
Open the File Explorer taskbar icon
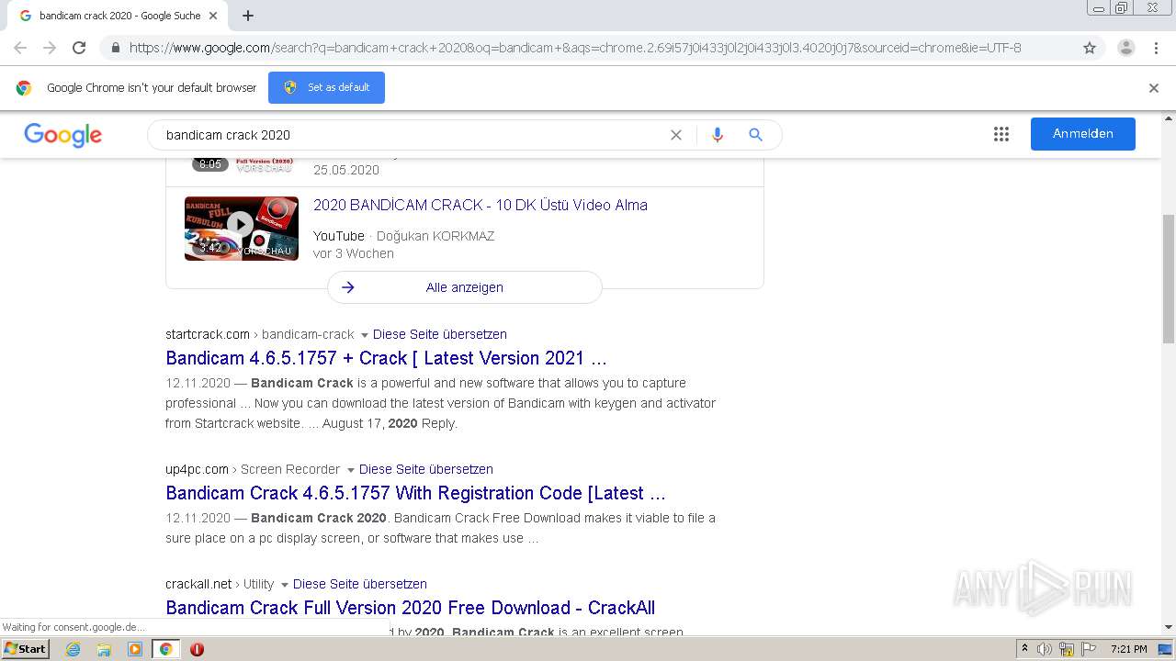(104, 649)
